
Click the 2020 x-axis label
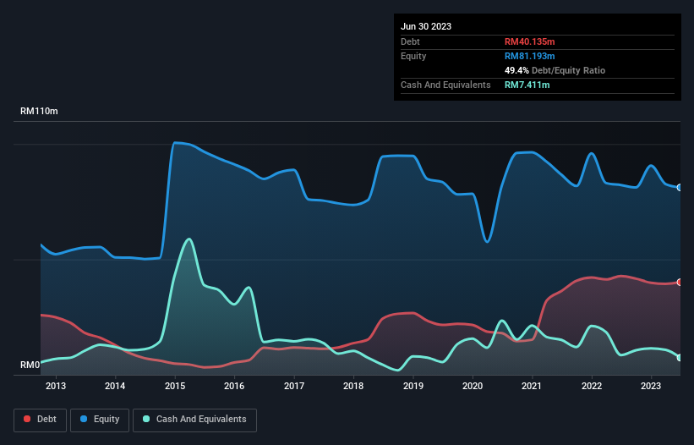(x=473, y=386)
